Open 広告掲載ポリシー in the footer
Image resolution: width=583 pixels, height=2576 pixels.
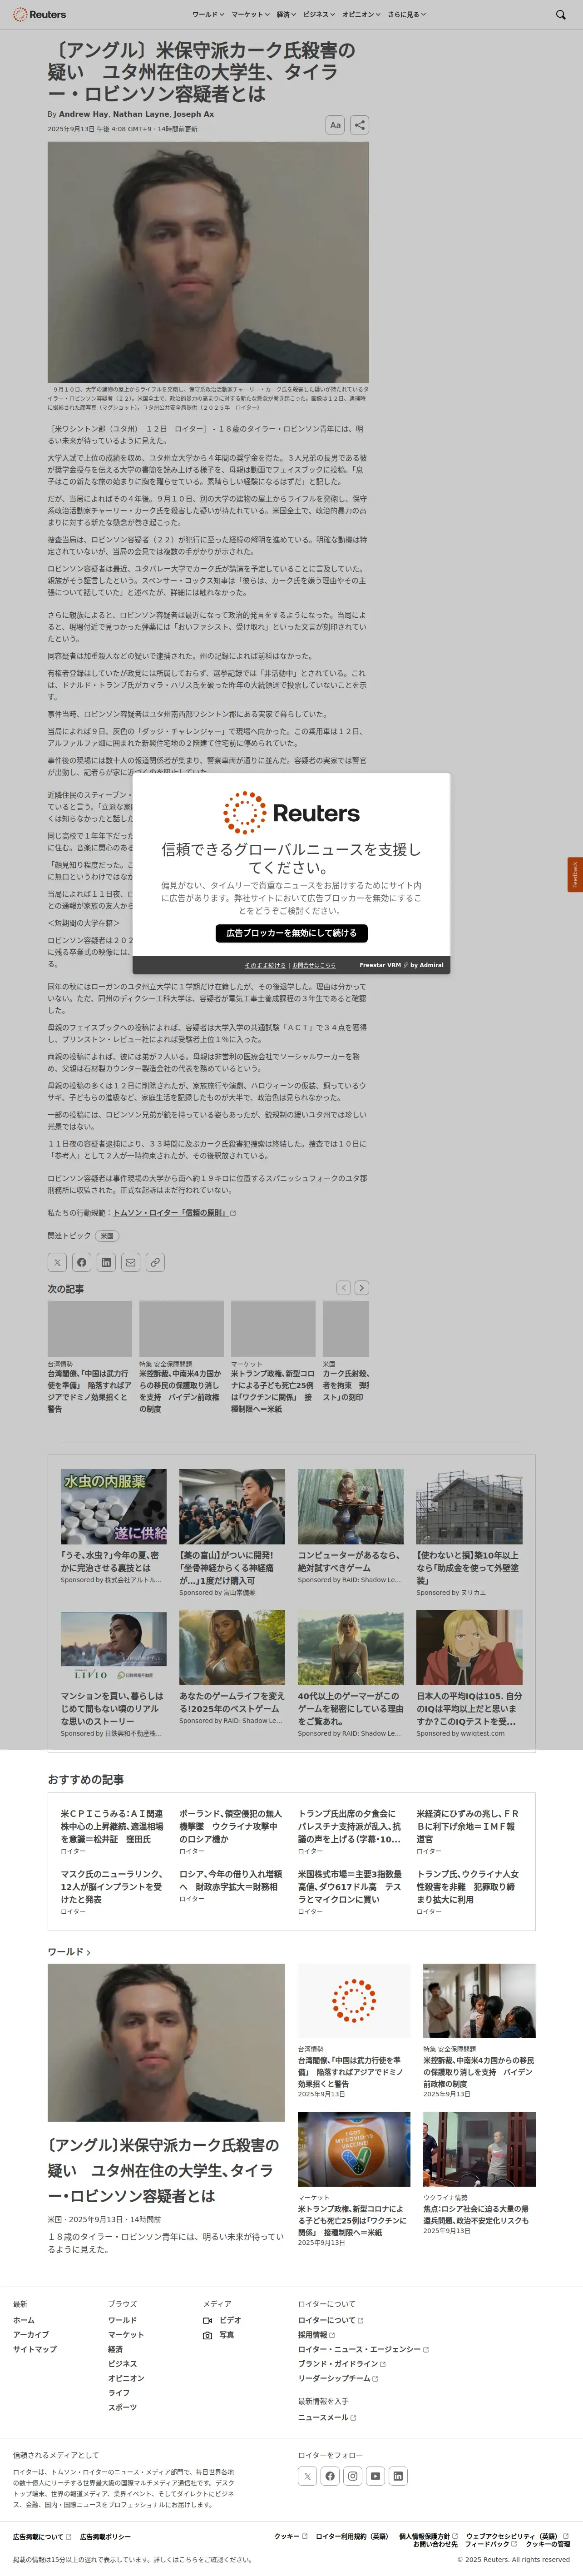click(105, 2537)
